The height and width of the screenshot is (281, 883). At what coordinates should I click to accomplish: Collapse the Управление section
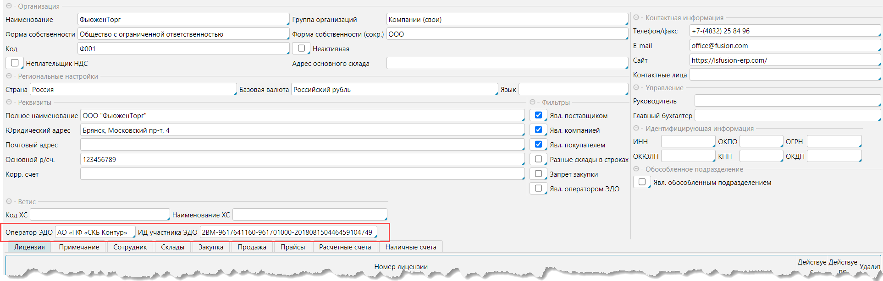click(636, 88)
